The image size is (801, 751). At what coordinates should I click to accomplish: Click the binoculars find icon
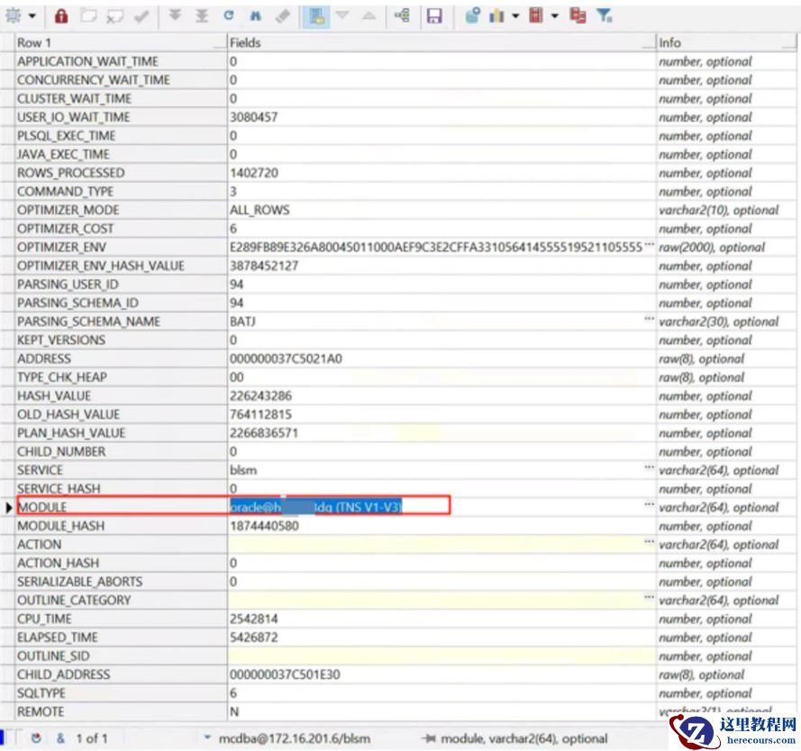pyautogui.click(x=255, y=16)
